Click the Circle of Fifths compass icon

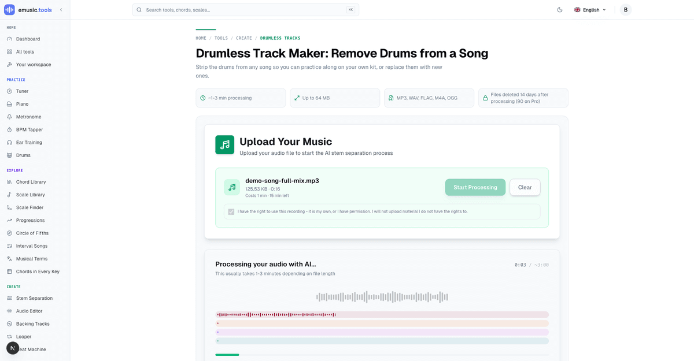coord(9,233)
